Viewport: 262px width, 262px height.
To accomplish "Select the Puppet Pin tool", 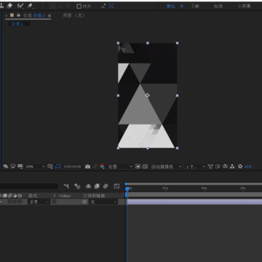I will (30, 6).
